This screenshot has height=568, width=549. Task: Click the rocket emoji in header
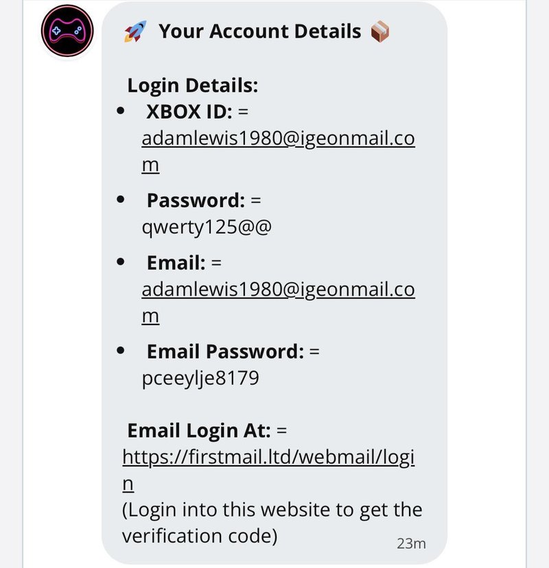click(135, 31)
